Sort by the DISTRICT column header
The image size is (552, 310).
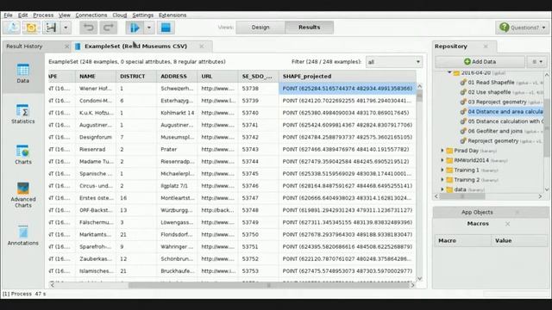click(x=136, y=77)
